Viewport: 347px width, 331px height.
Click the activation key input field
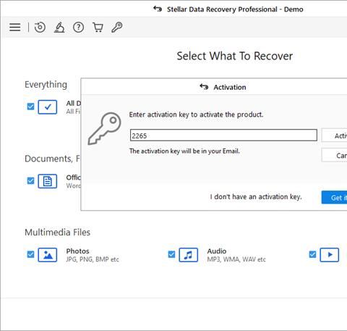pyautogui.click(x=223, y=135)
